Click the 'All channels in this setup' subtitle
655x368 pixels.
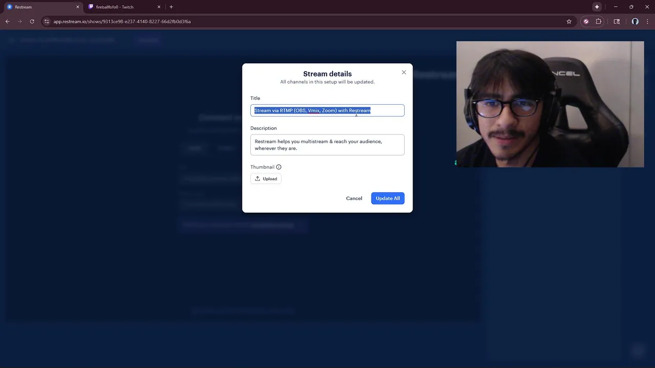[327, 82]
